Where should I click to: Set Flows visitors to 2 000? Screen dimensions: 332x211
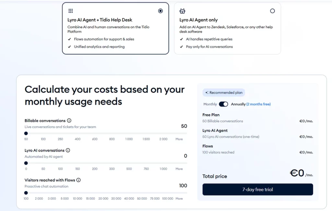(39, 198)
